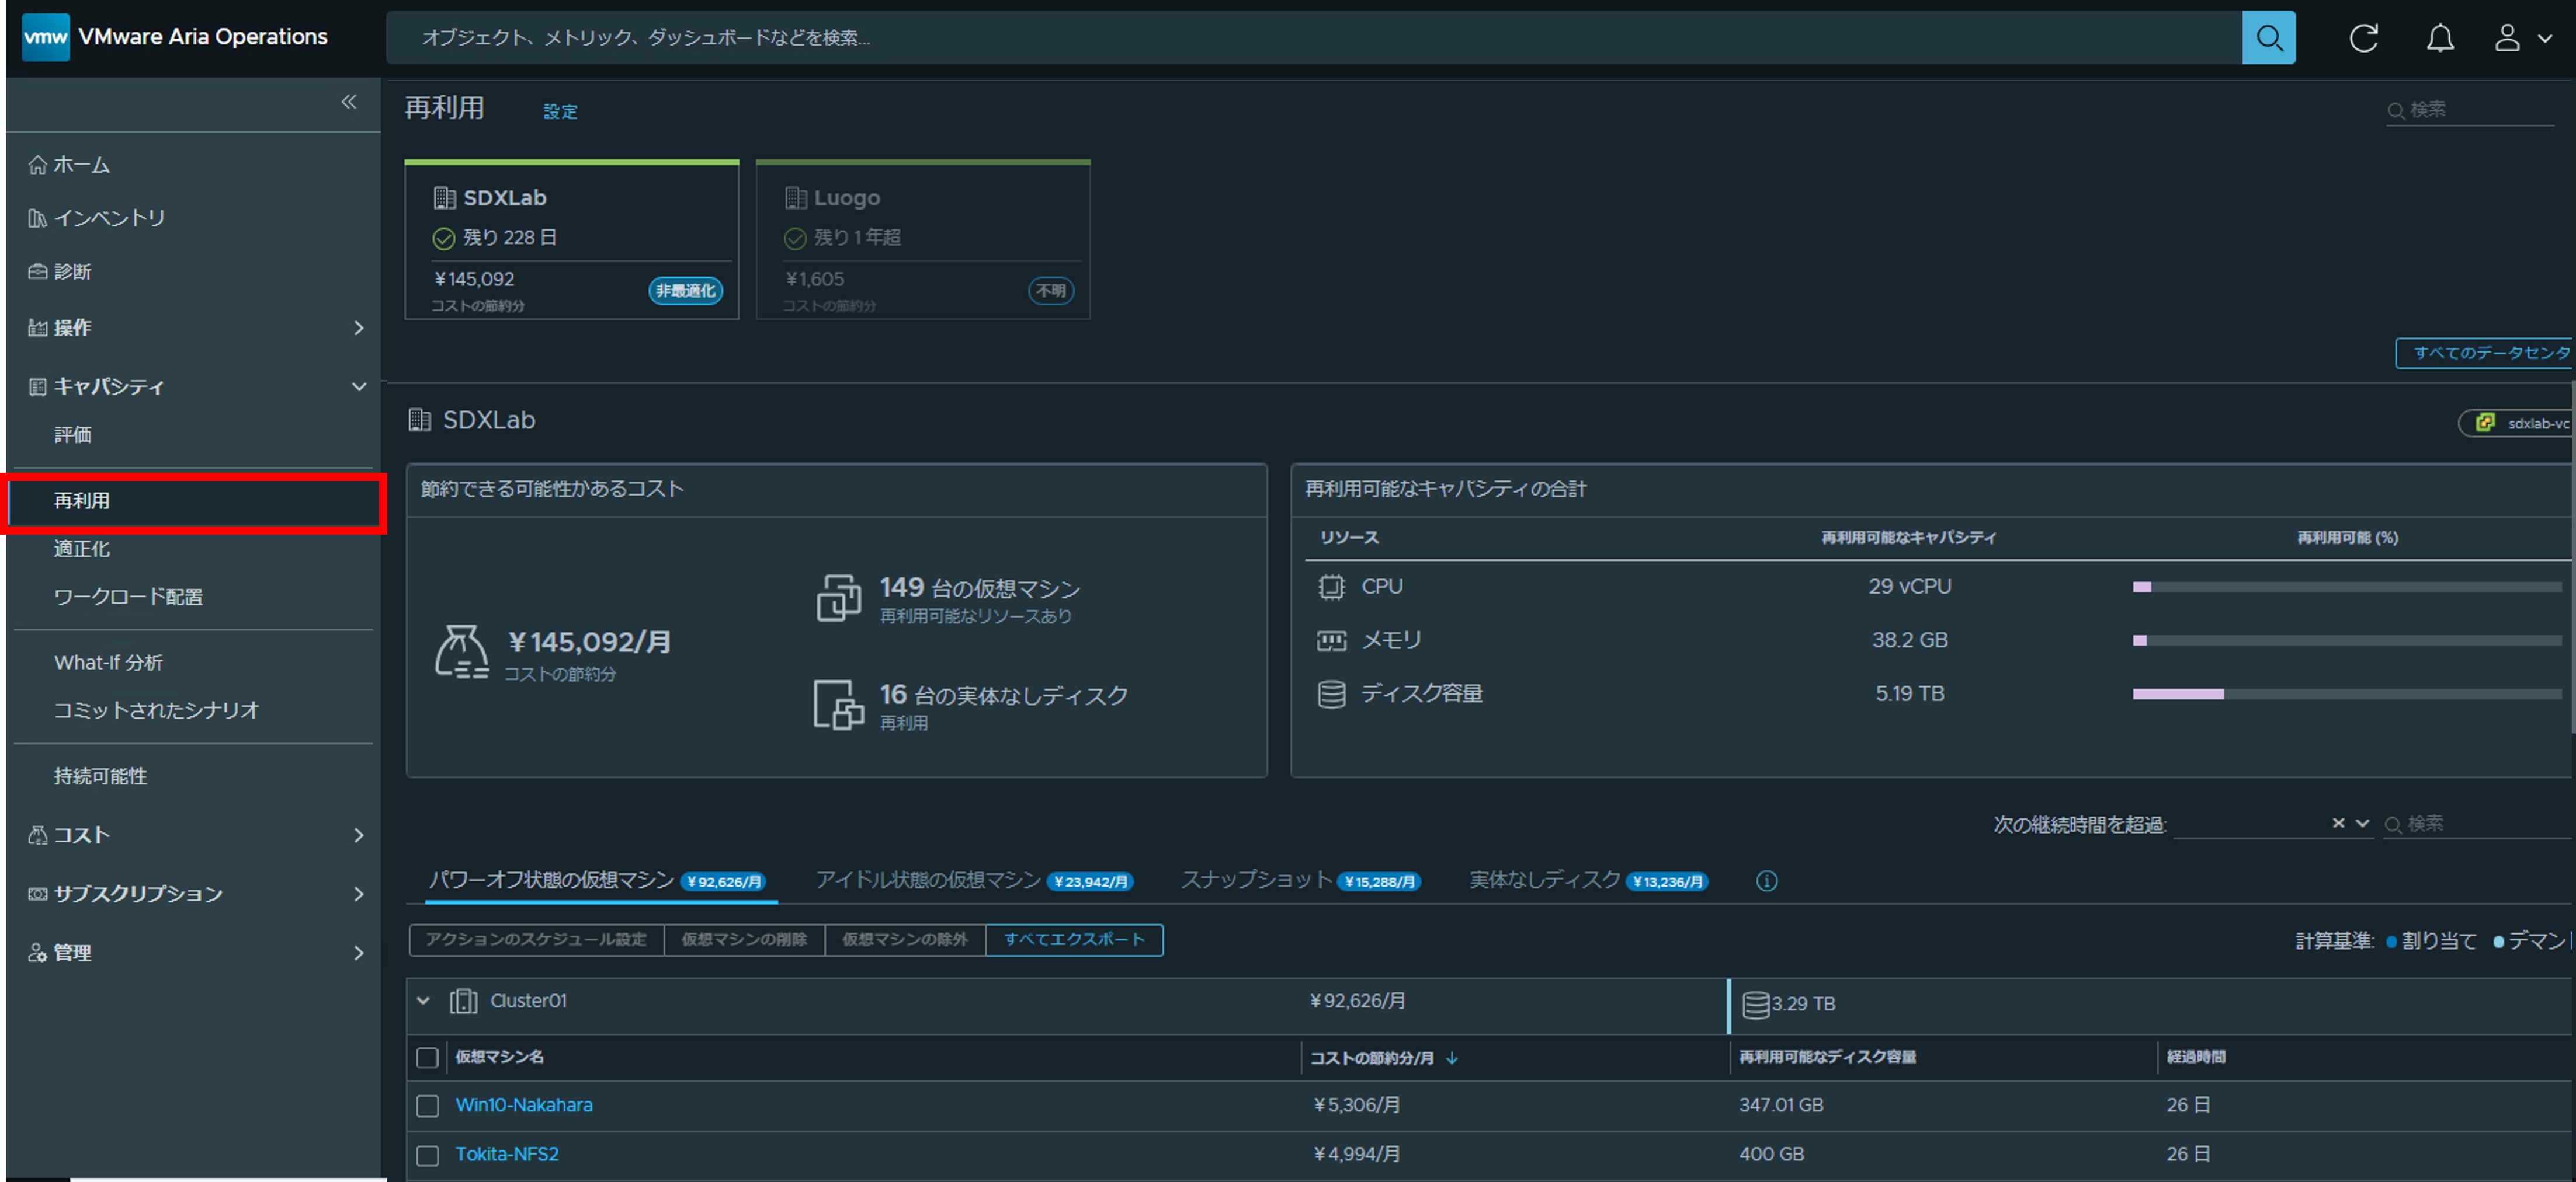Open 持続可能性 page
The height and width of the screenshot is (1182, 2576).
[x=100, y=776]
